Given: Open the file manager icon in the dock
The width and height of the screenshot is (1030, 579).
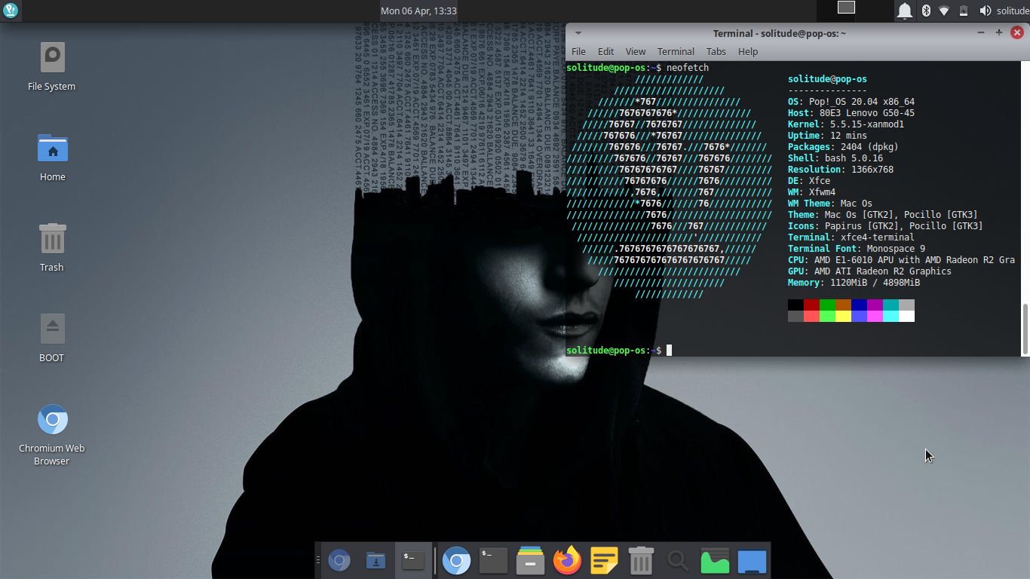Looking at the screenshot, I should pyautogui.click(x=529, y=560).
